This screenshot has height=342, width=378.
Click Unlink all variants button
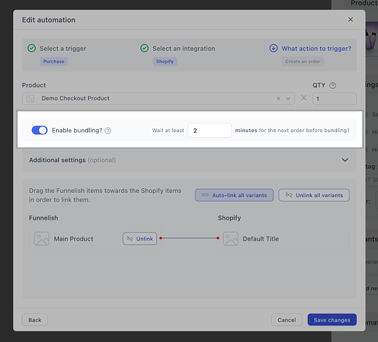[314, 195]
